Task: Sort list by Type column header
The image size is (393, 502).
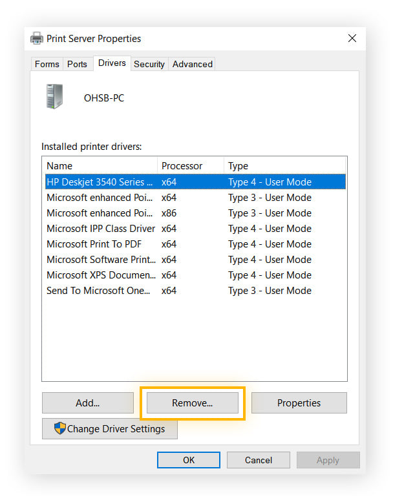Action: (x=284, y=166)
